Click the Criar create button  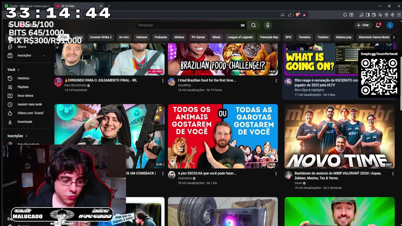click(363, 25)
